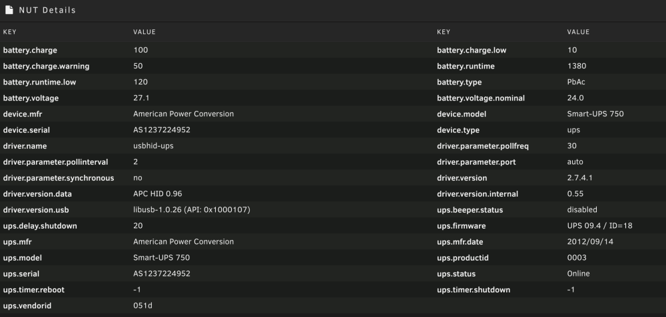The image size is (666, 317).
Task: Select the ups.status value Online
Action: (579, 274)
